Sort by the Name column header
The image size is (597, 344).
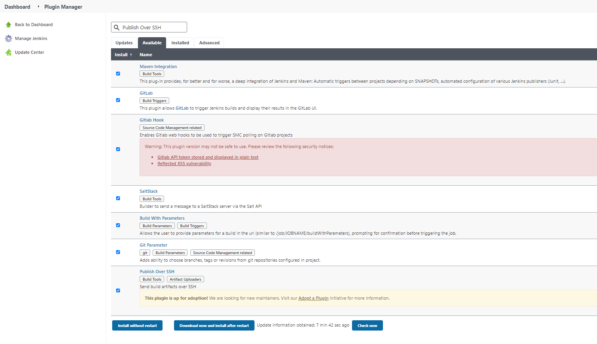[146, 55]
